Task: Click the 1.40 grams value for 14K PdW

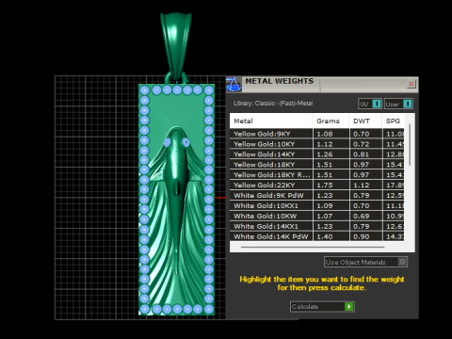Action: tap(325, 236)
